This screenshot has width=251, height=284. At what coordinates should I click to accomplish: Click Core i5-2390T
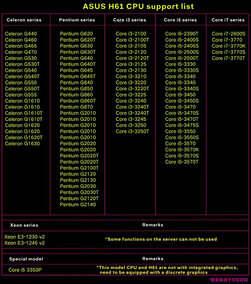pos(182,34)
